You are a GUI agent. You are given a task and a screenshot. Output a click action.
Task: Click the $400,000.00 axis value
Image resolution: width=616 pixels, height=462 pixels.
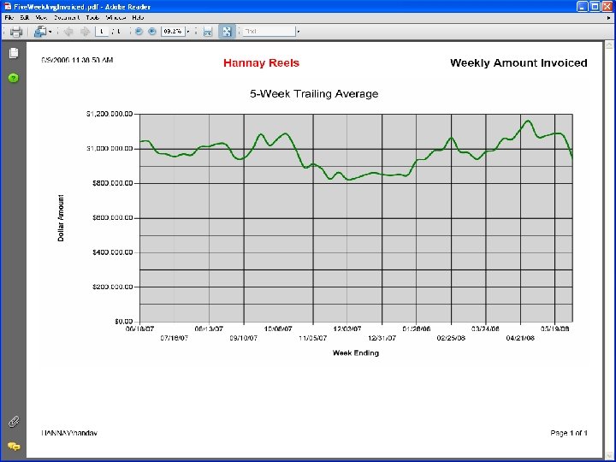[x=113, y=252]
